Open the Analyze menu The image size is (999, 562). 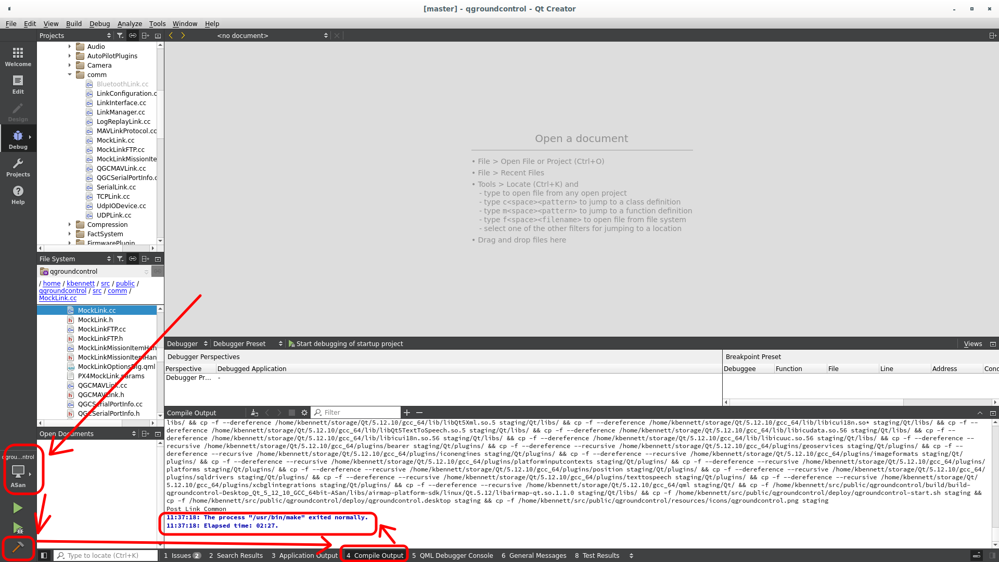coord(130,23)
